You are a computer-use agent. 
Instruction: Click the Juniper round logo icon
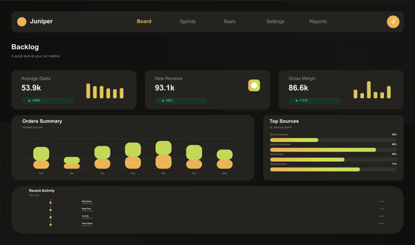click(x=22, y=22)
